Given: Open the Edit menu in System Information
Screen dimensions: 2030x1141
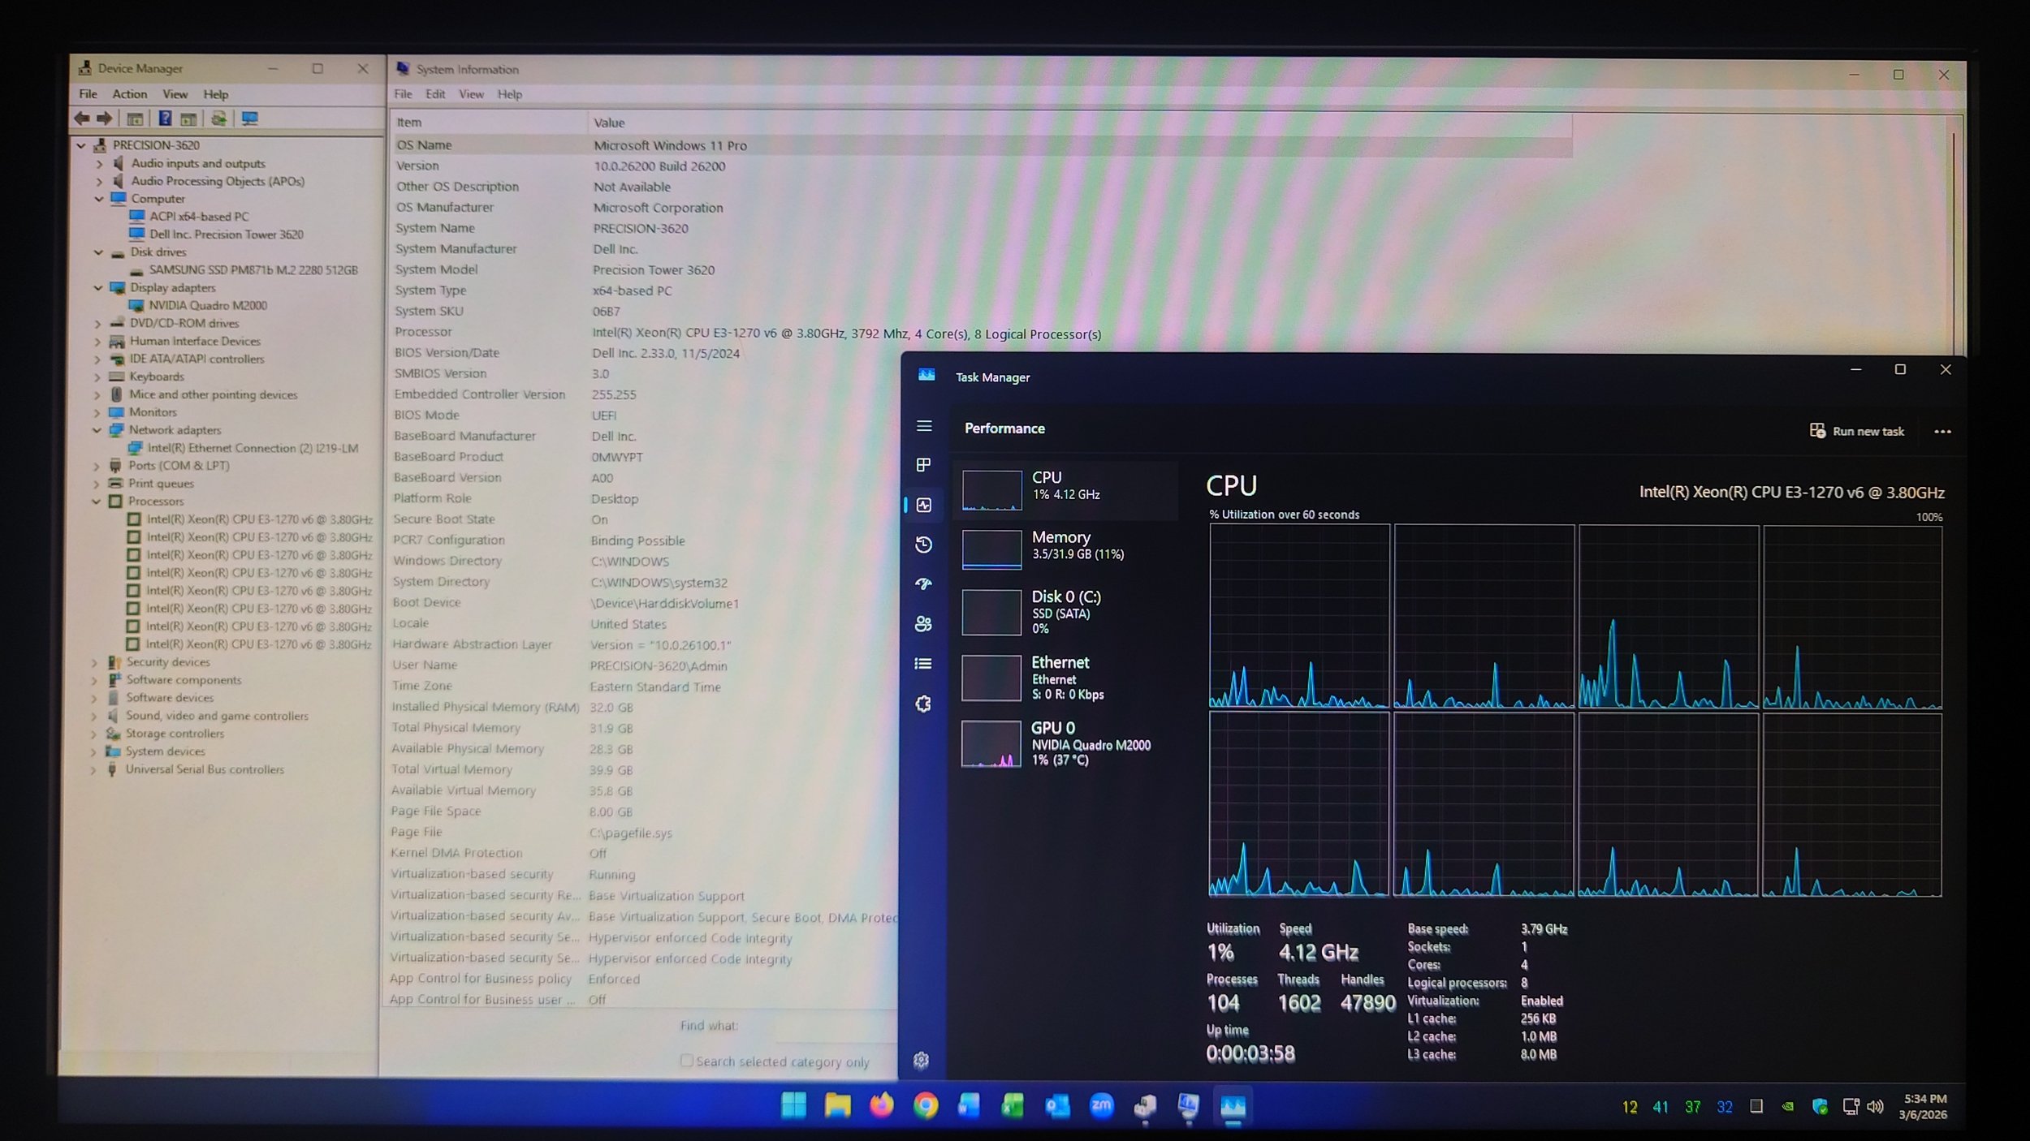Looking at the screenshot, I should (435, 94).
